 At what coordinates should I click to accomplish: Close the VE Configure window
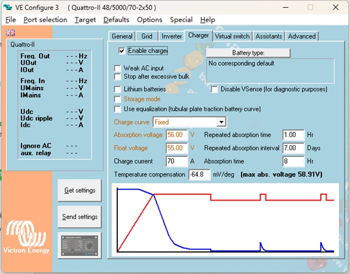pyautogui.click(x=335, y=8)
